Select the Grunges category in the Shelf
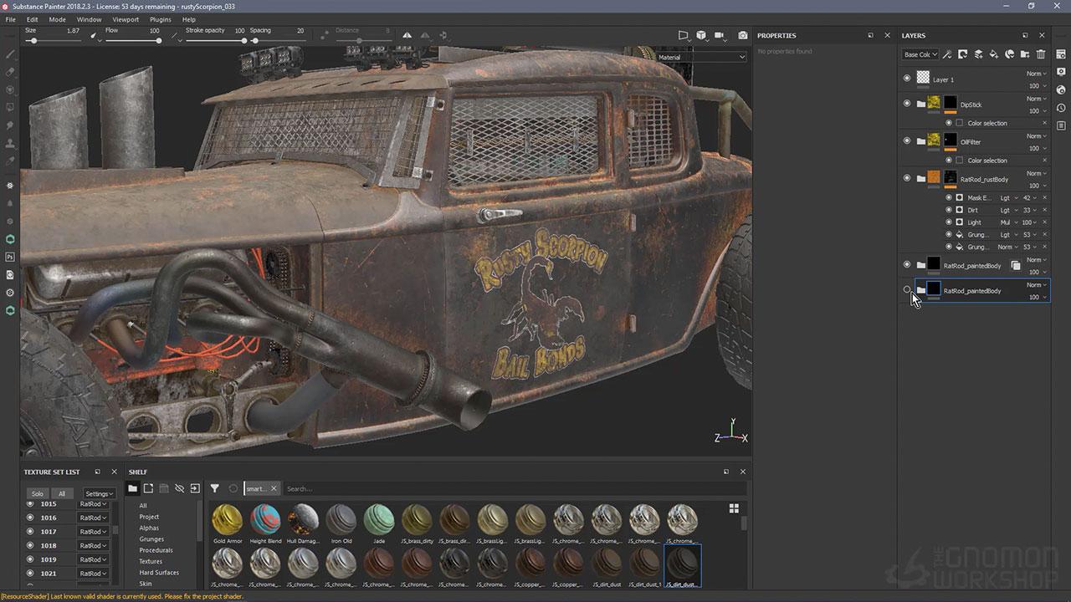 coord(151,539)
